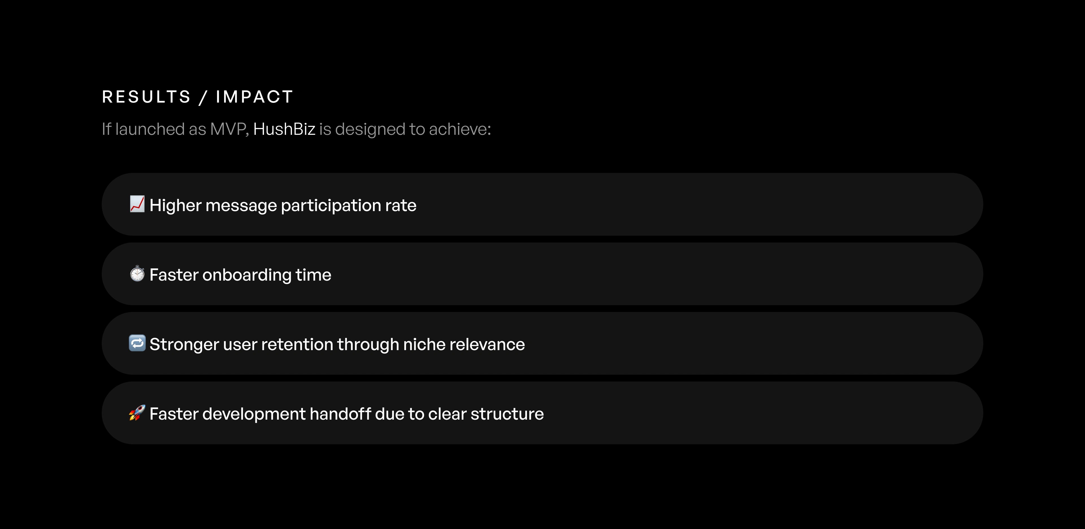The height and width of the screenshot is (529, 1085).
Task: Click the word RESULTS in heading
Action: (147, 97)
